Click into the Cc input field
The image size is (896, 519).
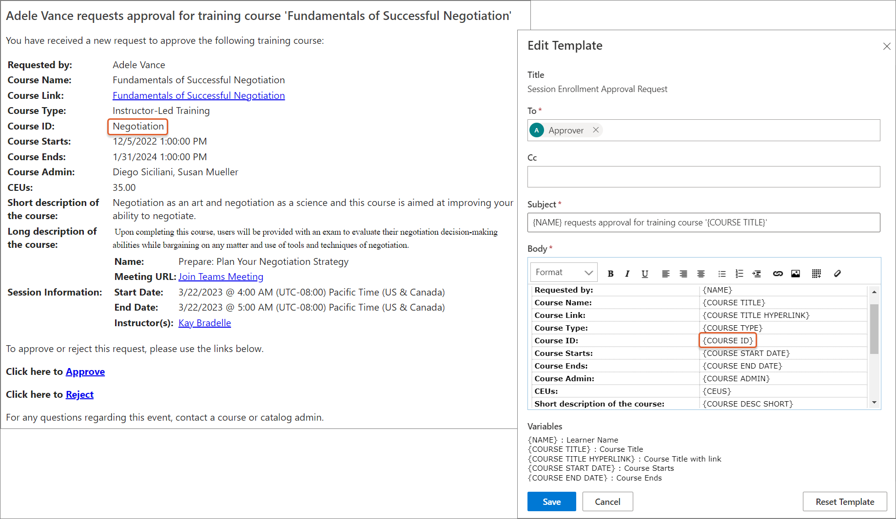tap(703, 177)
